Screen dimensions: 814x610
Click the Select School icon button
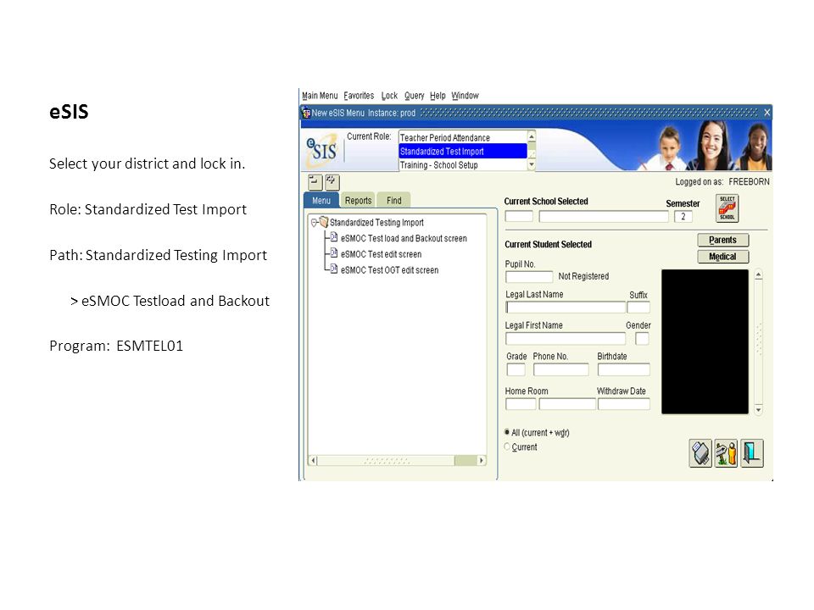pyautogui.click(x=727, y=208)
